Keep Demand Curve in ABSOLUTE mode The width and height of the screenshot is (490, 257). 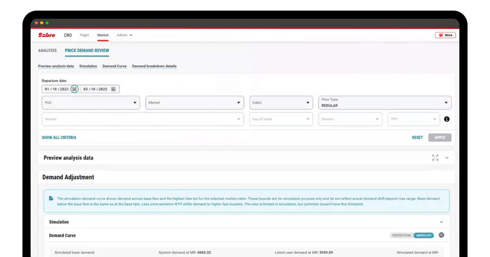pos(423,235)
